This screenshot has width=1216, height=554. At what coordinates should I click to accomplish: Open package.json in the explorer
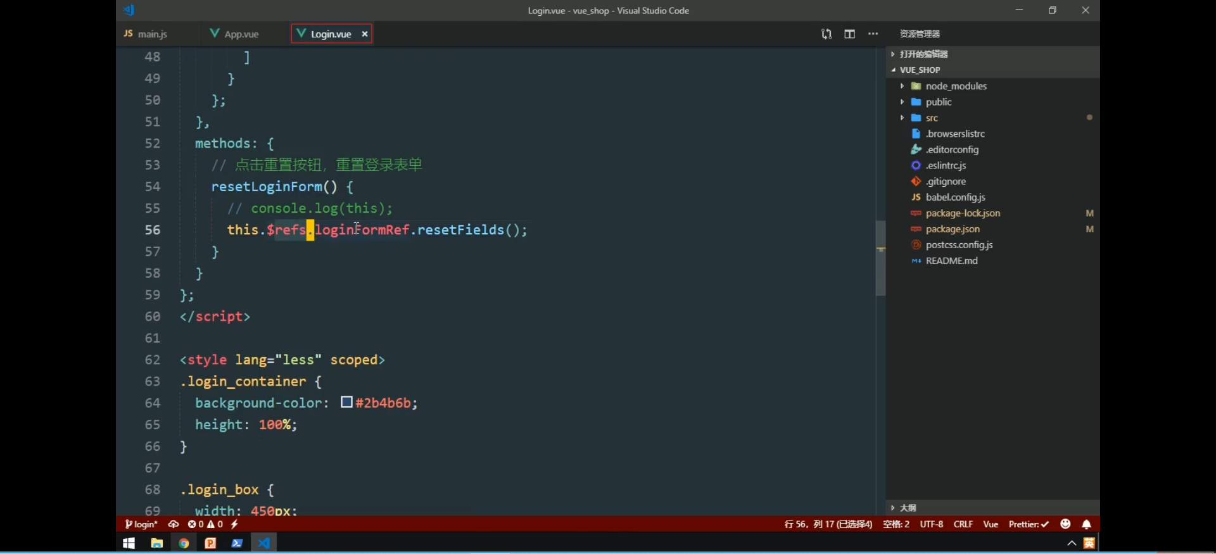[992, 229]
